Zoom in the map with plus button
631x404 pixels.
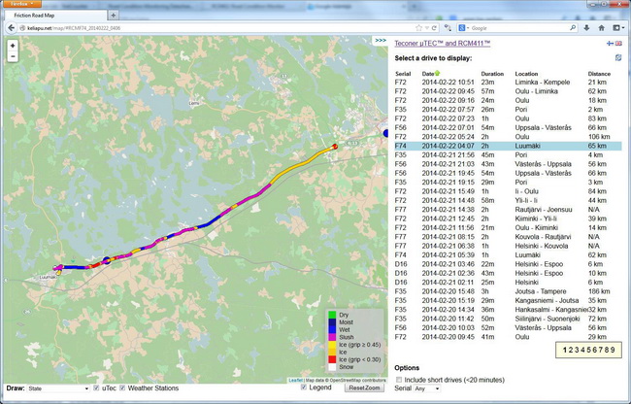click(13, 46)
